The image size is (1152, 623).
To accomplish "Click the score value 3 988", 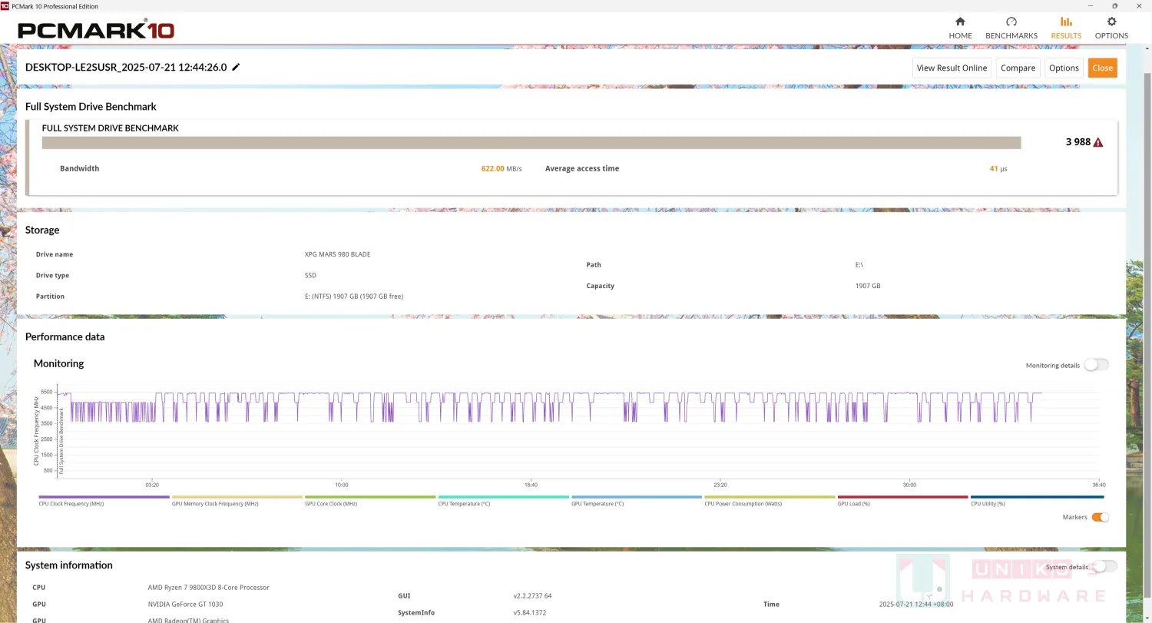I will [1078, 142].
